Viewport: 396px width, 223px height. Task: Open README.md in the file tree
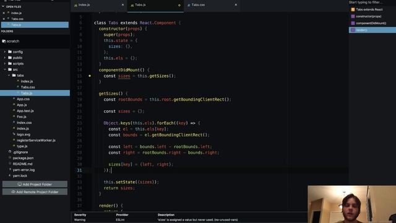pos(22,164)
